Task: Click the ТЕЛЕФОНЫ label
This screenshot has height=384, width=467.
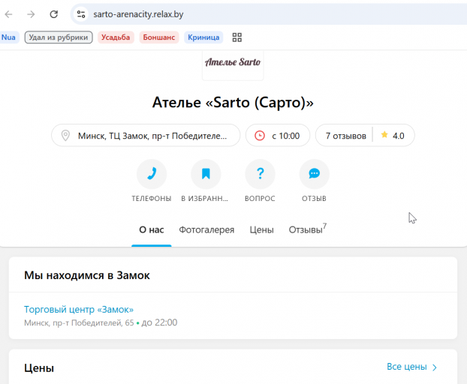Action: [x=152, y=199]
